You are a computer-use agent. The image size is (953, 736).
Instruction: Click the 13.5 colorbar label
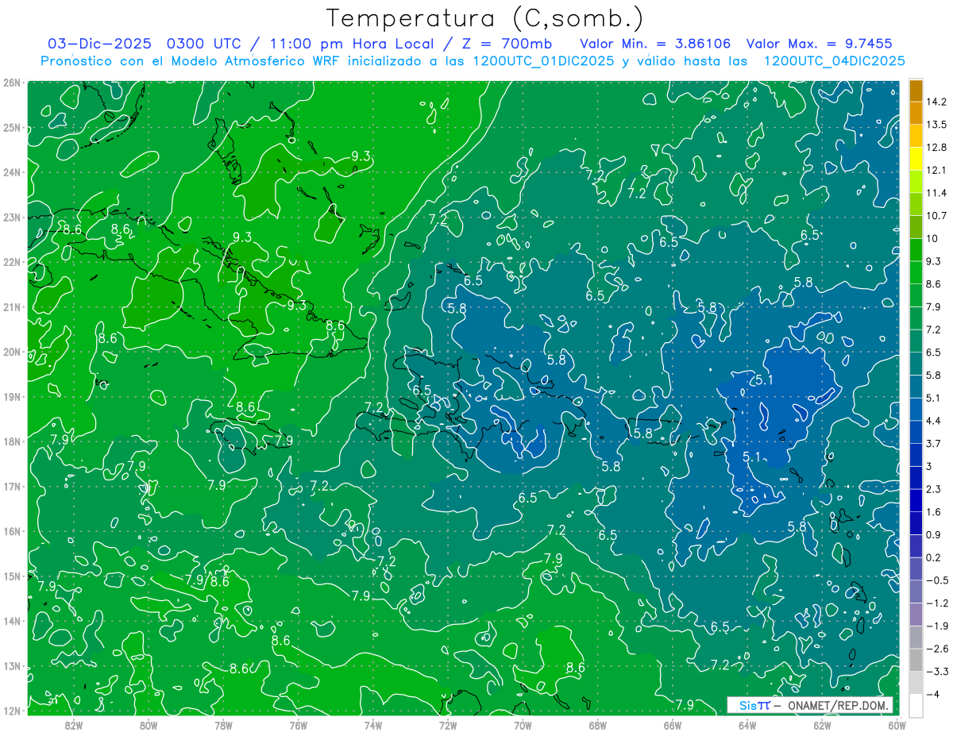936,125
